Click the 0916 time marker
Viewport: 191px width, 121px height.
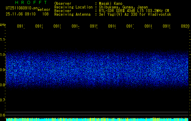pyautogui.click(x=112, y=26)
